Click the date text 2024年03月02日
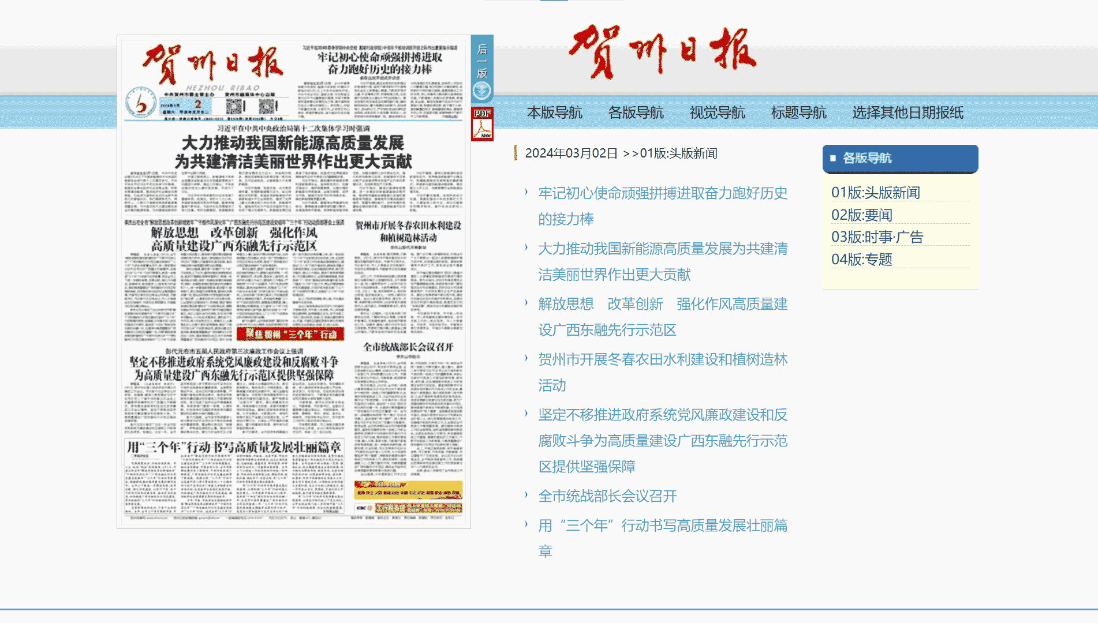Viewport: 1098px width, 623px height. pos(571,153)
